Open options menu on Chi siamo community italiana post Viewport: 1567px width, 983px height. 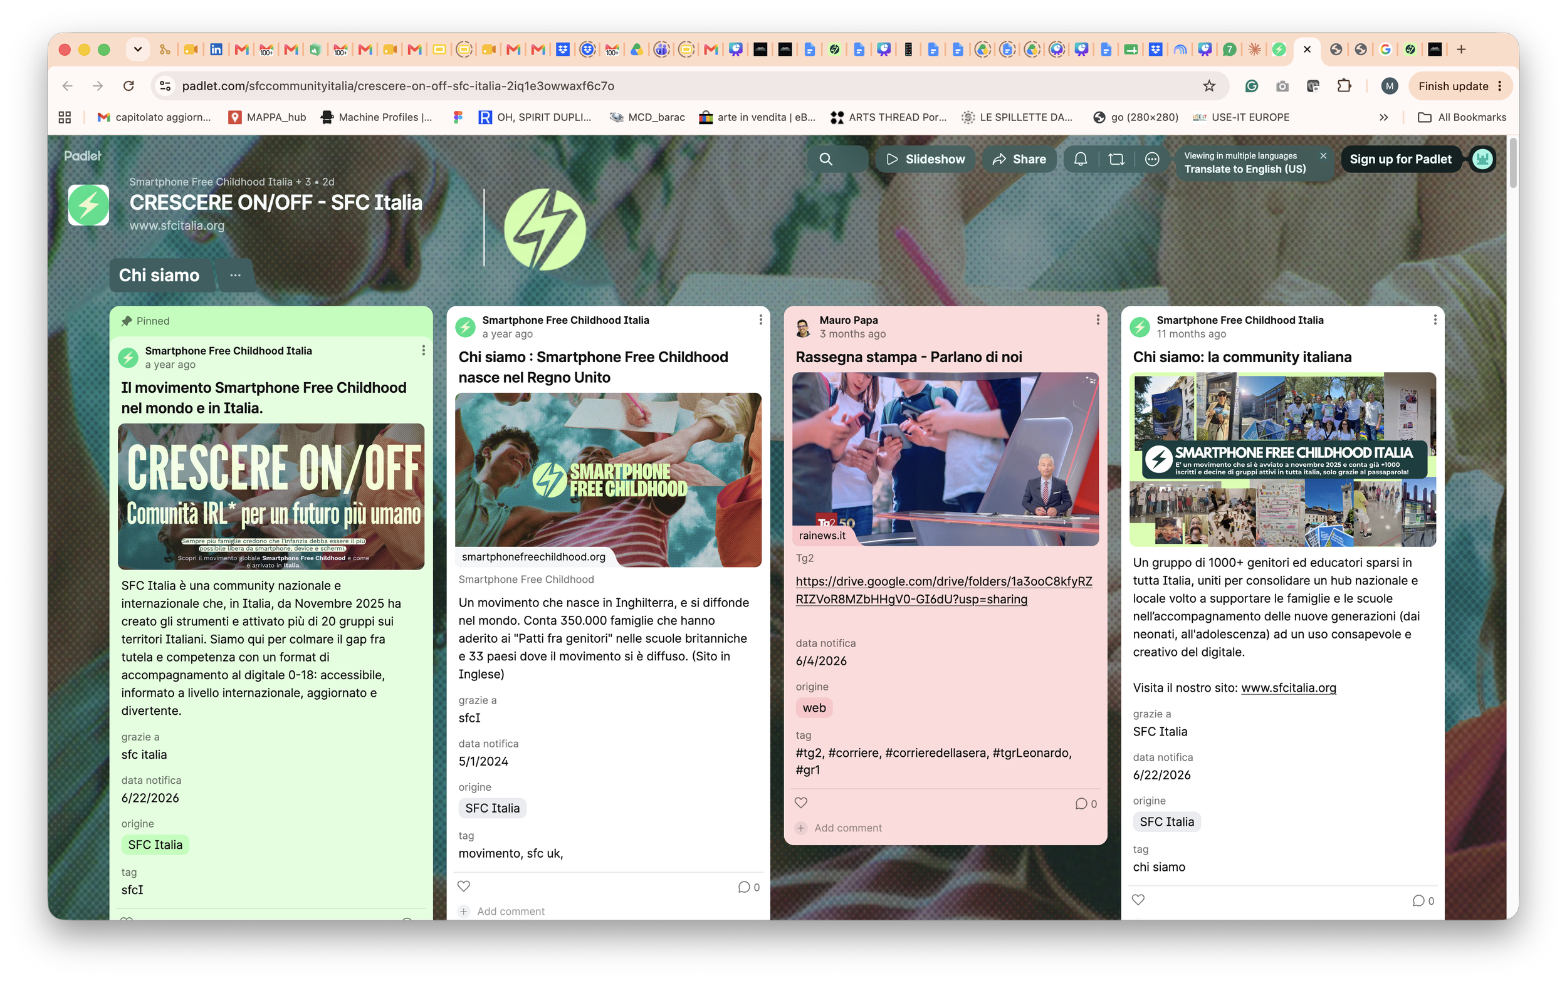point(1435,320)
